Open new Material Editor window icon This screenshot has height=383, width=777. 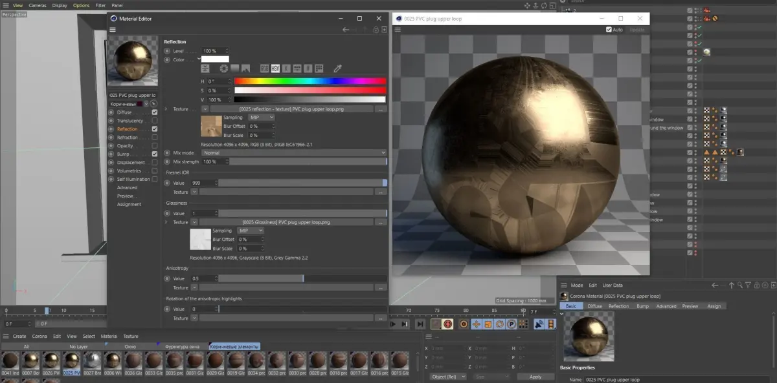[385, 30]
